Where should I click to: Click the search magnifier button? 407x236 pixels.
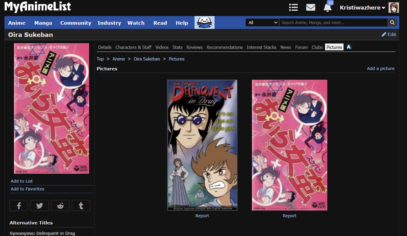tap(392, 23)
